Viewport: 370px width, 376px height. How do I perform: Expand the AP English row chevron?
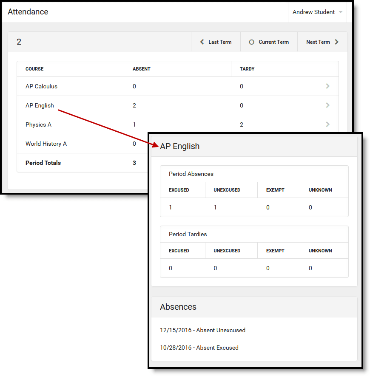click(328, 105)
